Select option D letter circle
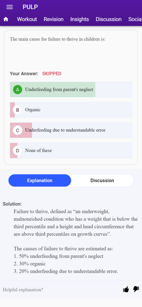 [x=18, y=151]
